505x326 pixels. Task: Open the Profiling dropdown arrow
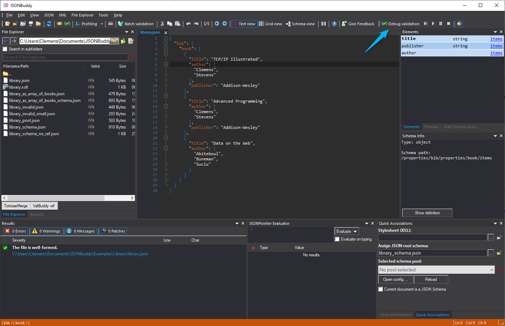(x=102, y=24)
